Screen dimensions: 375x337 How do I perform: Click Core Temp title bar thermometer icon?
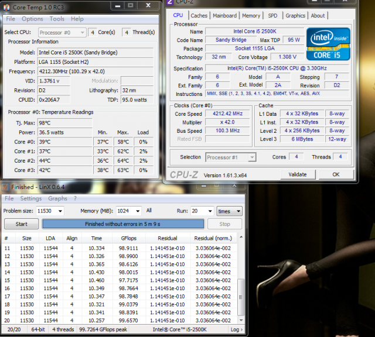(x=6, y=7)
